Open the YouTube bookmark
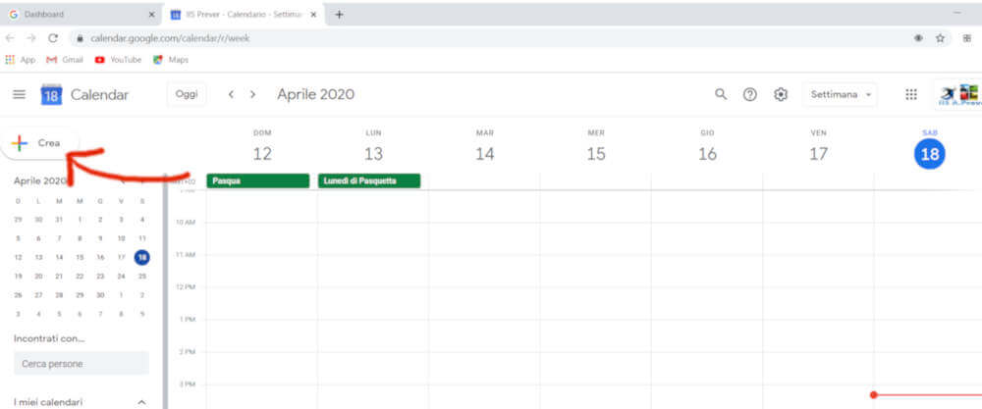The width and height of the screenshot is (982, 409). click(x=118, y=60)
